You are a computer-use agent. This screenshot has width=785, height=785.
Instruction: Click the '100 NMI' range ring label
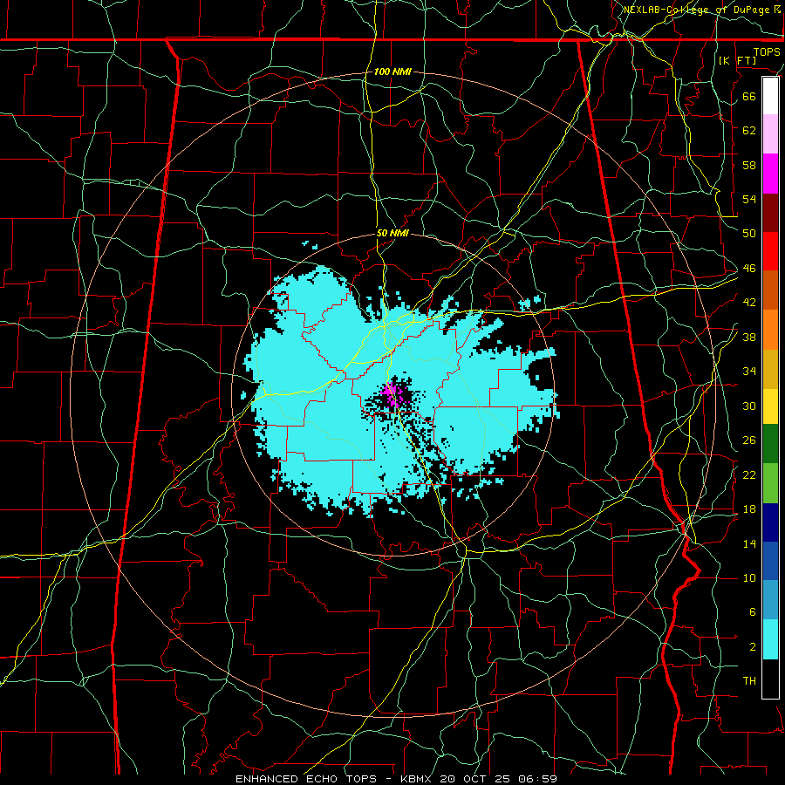pyautogui.click(x=392, y=72)
